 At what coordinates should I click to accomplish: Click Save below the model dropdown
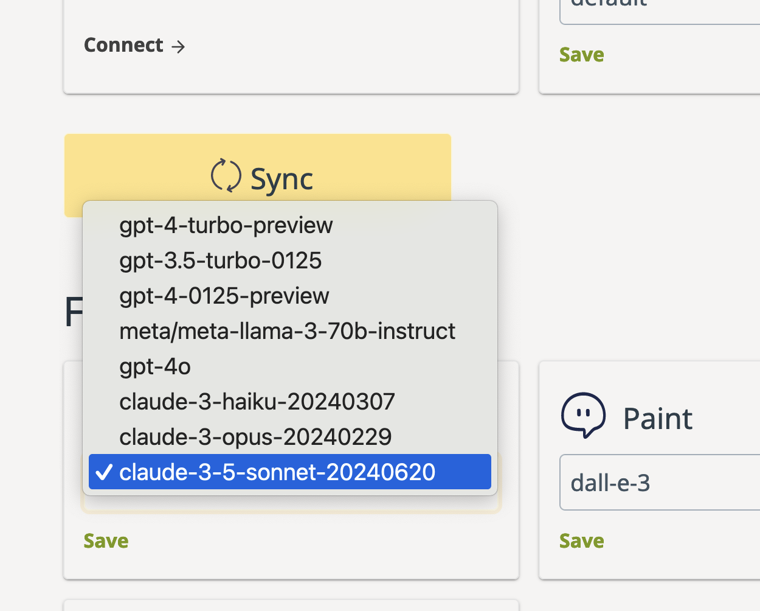pos(106,541)
